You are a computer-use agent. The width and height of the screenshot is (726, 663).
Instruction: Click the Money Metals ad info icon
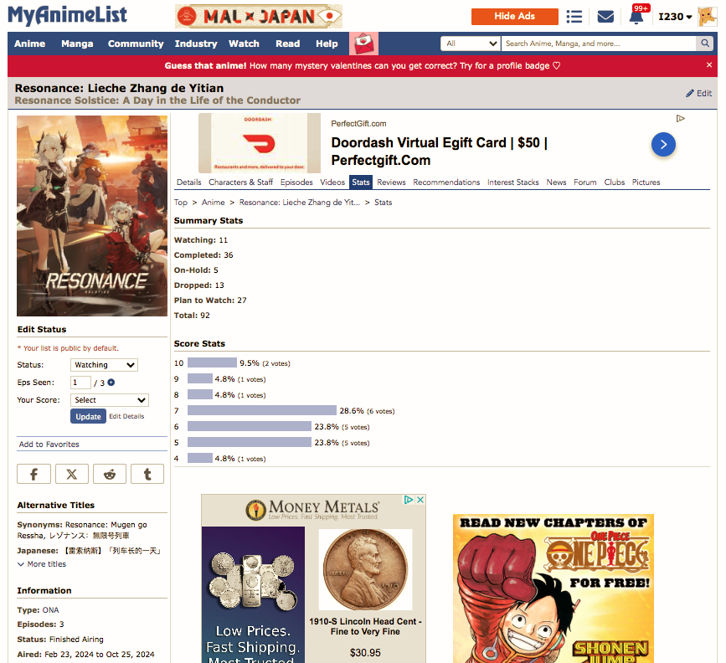[x=409, y=500]
